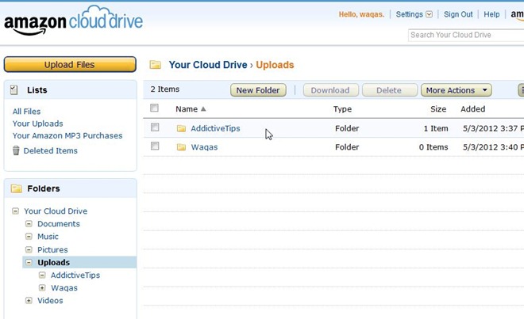Click the '0 Items' size cell
This screenshot has width=524, height=319.
(x=433, y=147)
